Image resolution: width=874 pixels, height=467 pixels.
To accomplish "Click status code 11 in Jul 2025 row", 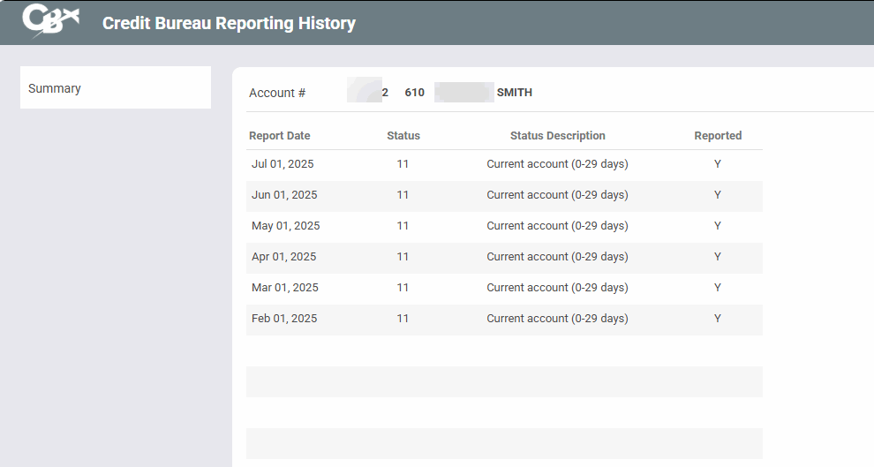I will pos(403,164).
